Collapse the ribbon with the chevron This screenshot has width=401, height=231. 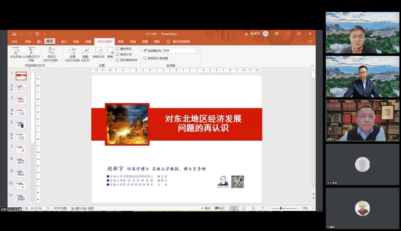click(x=312, y=65)
